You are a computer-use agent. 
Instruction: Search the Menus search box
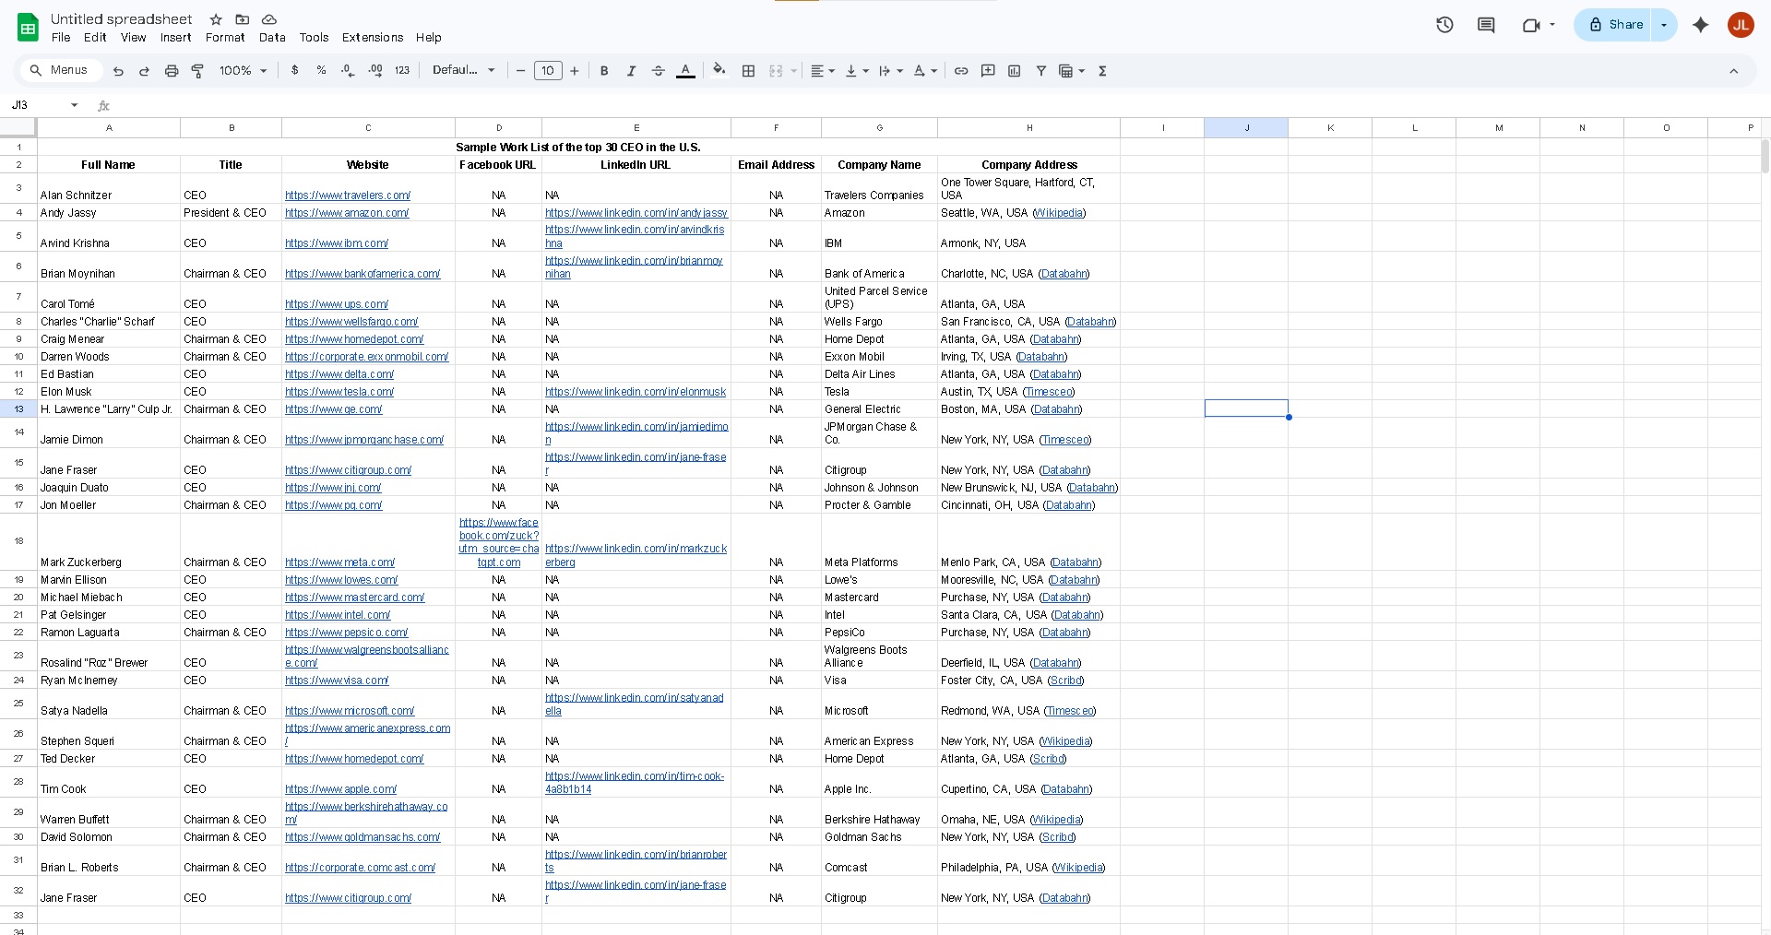pyautogui.click(x=59, y=70)
